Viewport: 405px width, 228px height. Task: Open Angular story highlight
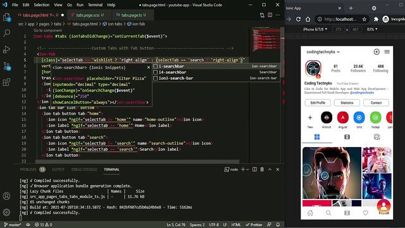pyautogui.click(x=343, y=117)
